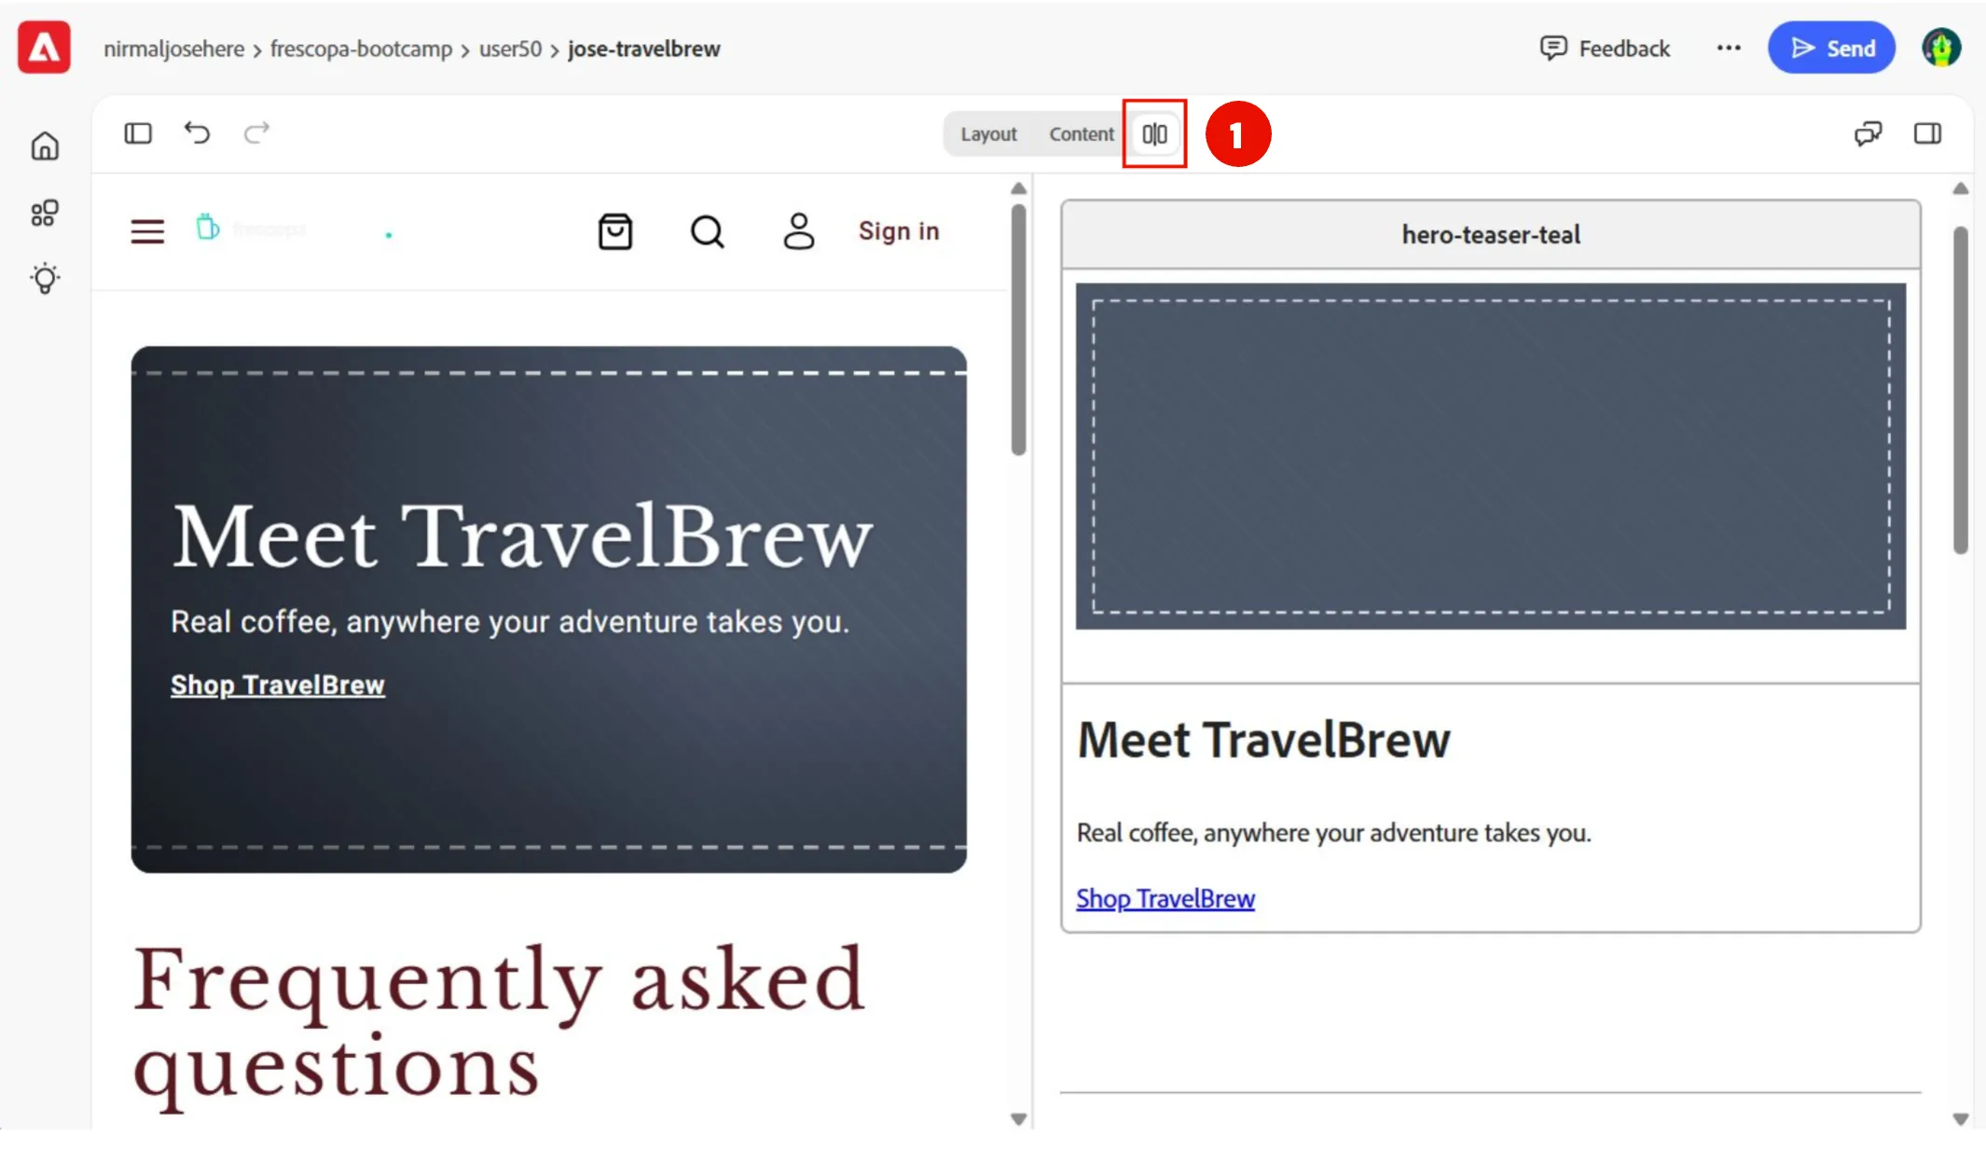The height and width of the screenshot is (1151, 1986).
Task: Open the Home icon in sidebar
Action: pyautogui.click(x=45, y=146)
